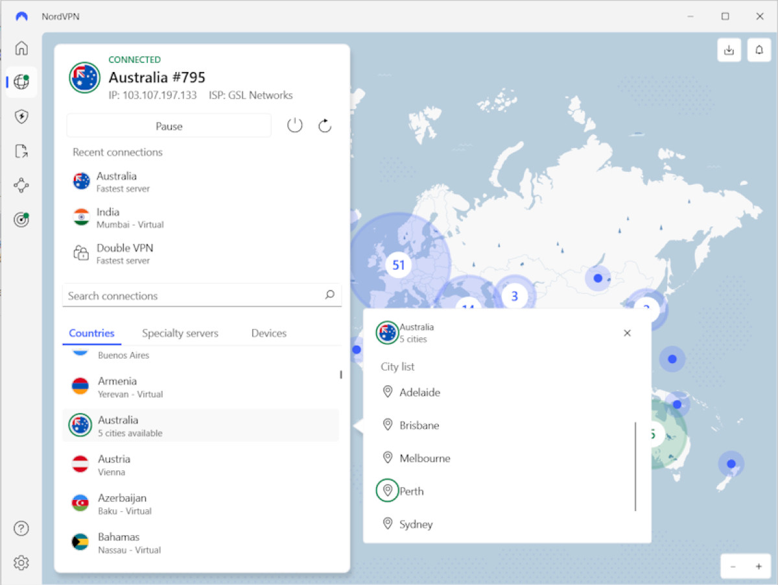Zoom out the map with minus button

[733, 566]
